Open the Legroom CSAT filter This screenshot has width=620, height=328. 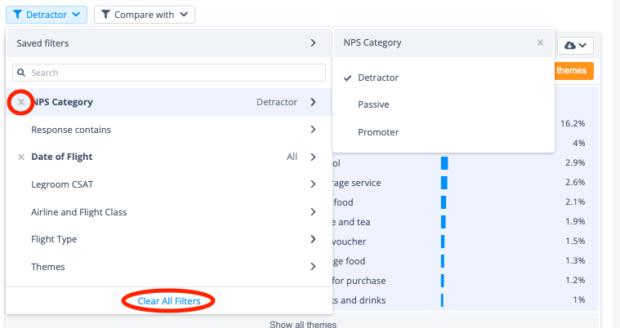point(169,184)
